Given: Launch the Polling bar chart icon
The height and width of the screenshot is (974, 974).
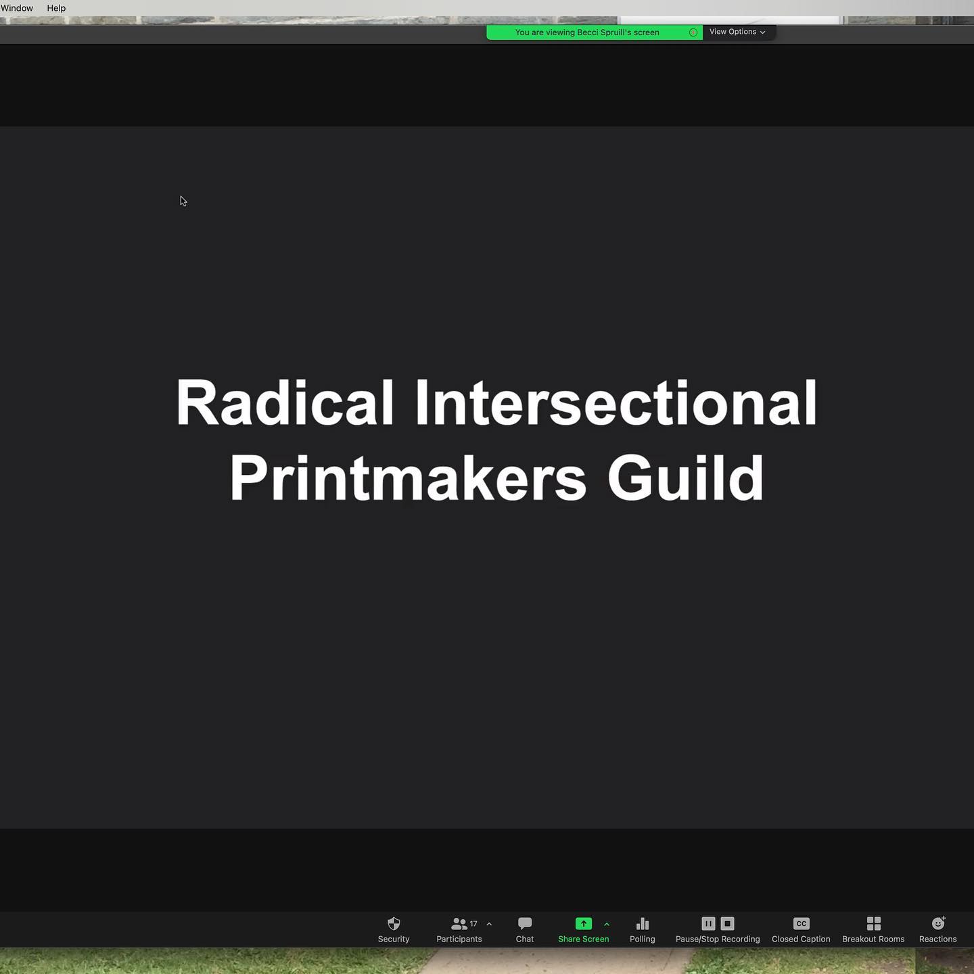Looking at the screenshot, I should pos(643,924).
